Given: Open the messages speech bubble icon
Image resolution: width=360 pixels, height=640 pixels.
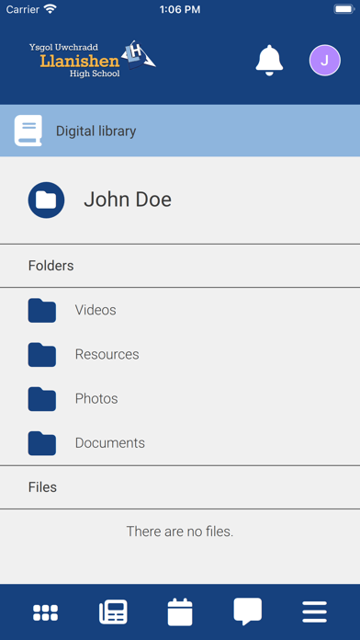Looking at the screenshot, I should [247, 611].
